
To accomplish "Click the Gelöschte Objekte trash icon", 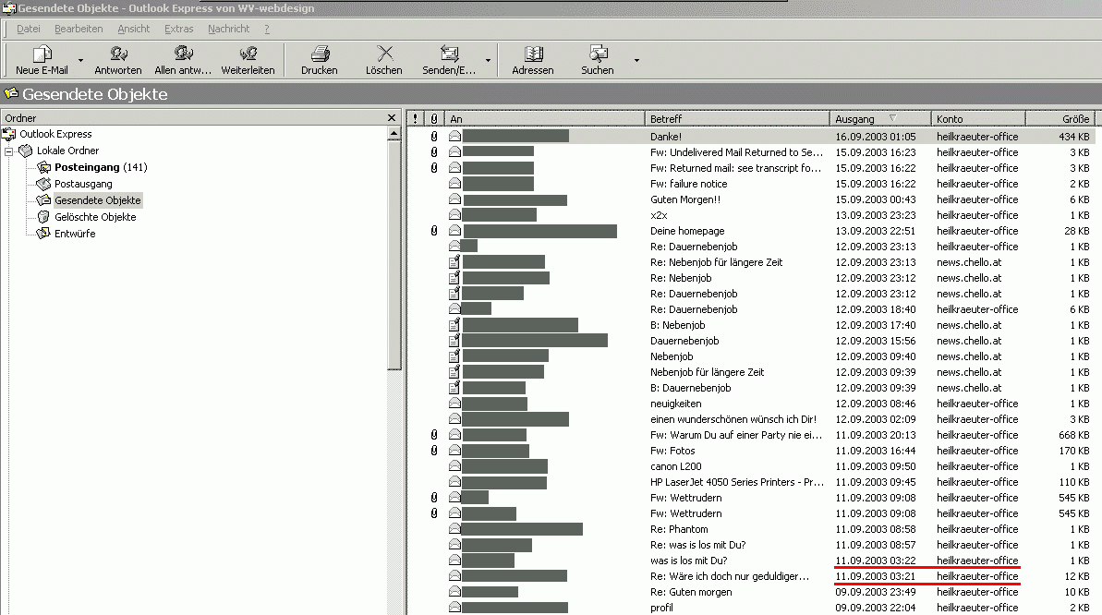I will pos(43,217).
